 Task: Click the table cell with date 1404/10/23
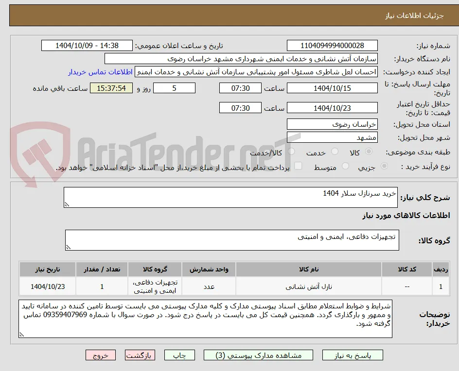tap(48, 287)
